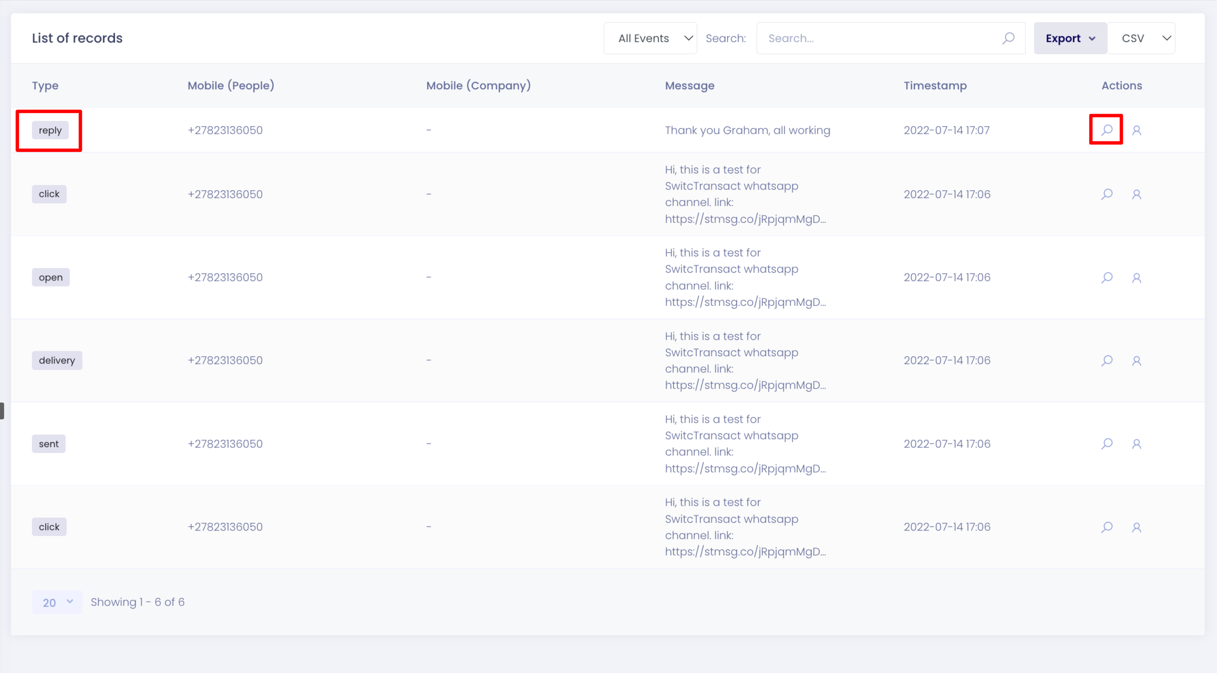Screen dimensions: 1217x673
Task: Open the 20 rows per page selector
Action: (57, 602)
